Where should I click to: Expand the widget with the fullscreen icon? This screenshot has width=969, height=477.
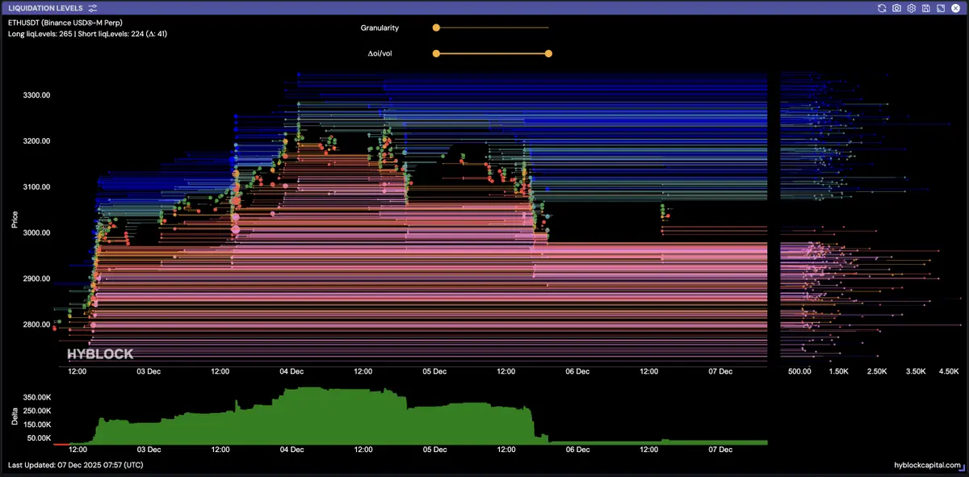point(941,8)
